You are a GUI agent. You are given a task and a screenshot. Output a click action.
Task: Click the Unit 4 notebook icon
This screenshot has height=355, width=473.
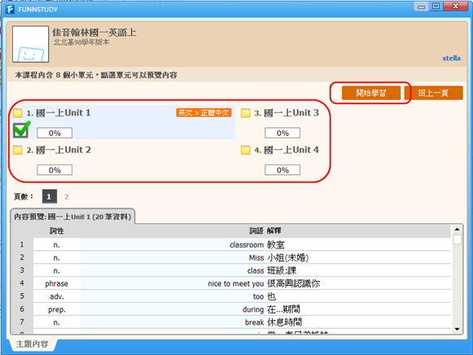point(246,150)
